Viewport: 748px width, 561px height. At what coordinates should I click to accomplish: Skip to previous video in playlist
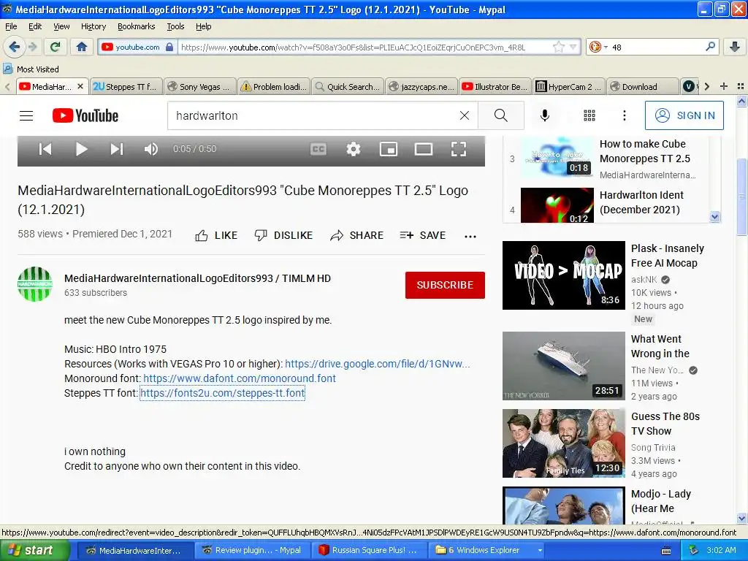45,149
